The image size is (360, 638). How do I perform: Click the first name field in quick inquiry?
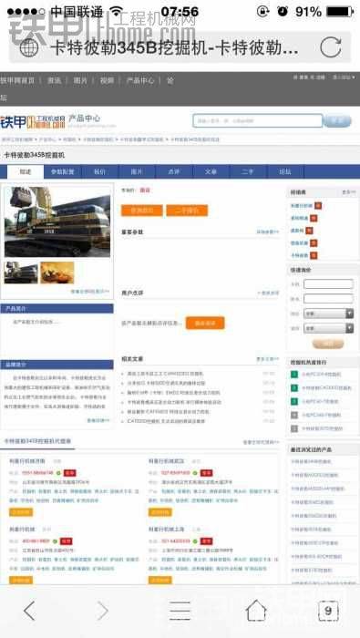(x=328, y=284)
